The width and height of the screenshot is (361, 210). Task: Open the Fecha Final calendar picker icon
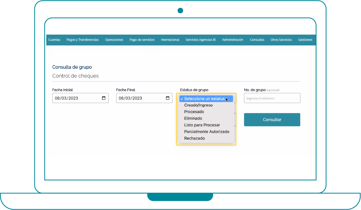coord(168,98)
